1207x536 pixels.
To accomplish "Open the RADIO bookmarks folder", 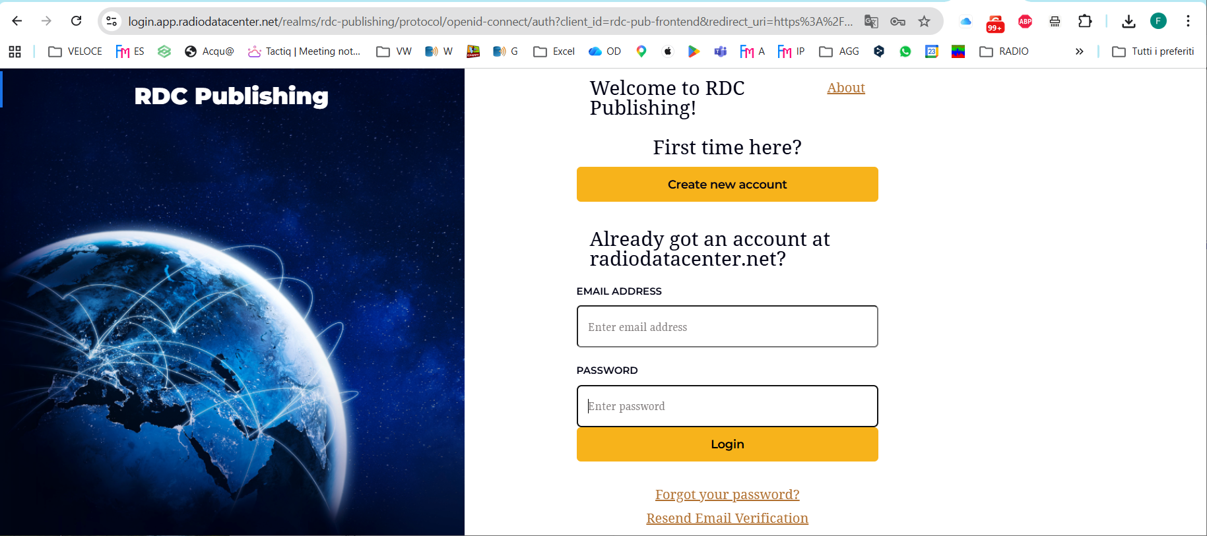I will pos(1004,51).
